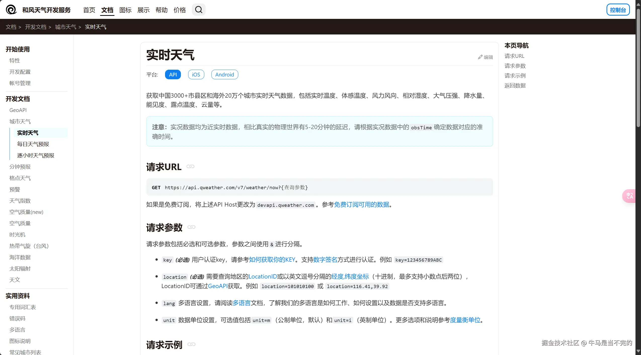Image resolution: width=641 pixels, height=355 pixels.
Task: Switch platform to iOS
Action: tap(196, 75)
